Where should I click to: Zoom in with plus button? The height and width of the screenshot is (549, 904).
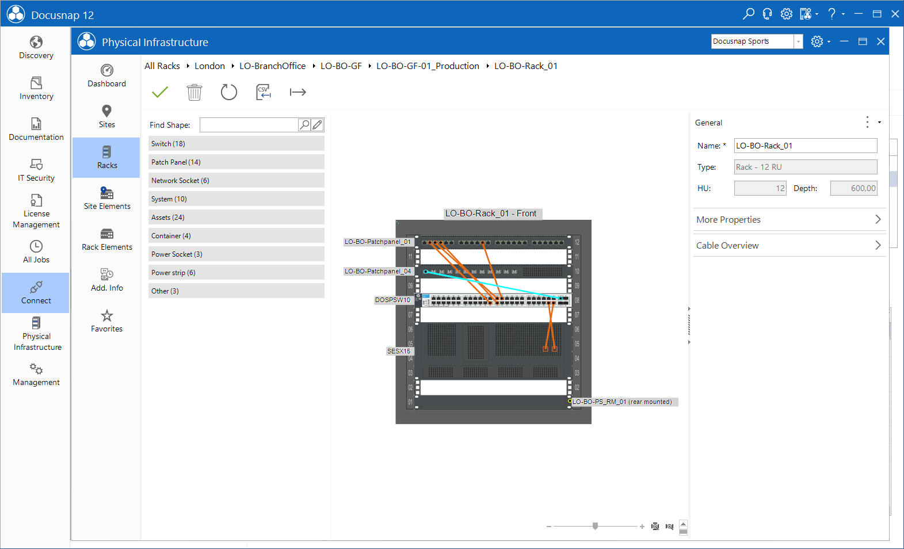[642, 527]
